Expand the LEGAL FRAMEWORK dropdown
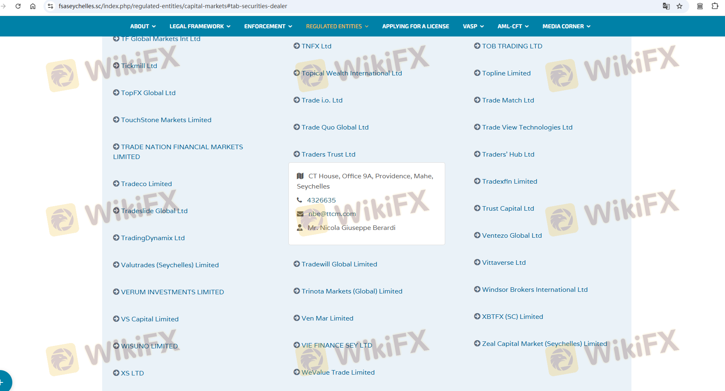Image resolution: width=725 pixels, height=391 pixels. [x=200, y=26]
